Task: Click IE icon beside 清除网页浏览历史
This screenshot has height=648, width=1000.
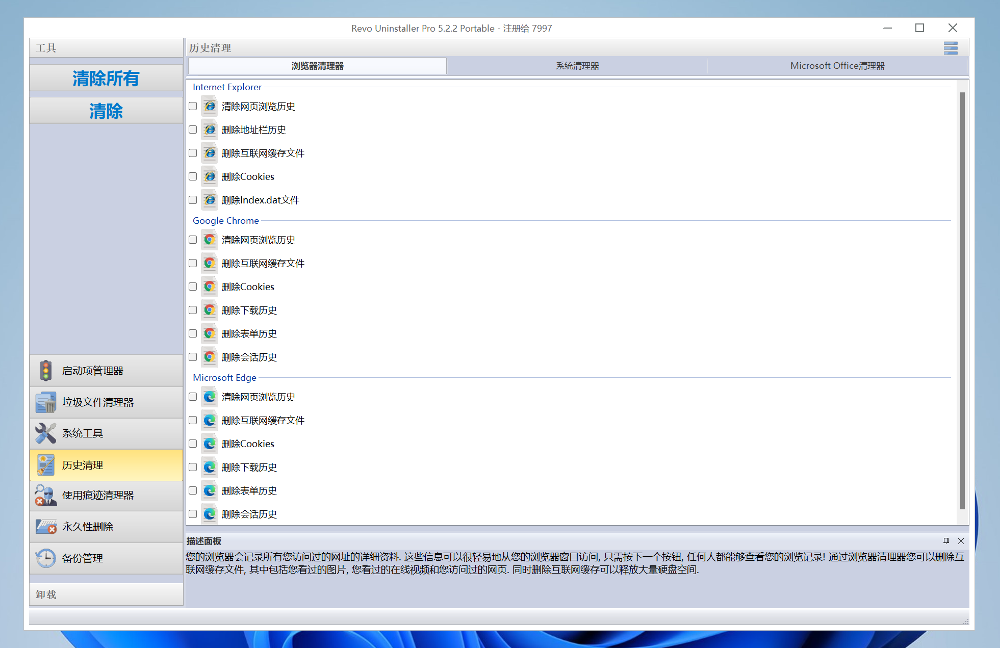Action: click(210, 106)
